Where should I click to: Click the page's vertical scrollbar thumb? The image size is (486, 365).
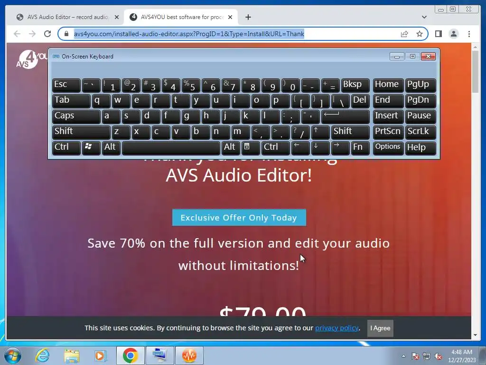click(x=475, y=71)
